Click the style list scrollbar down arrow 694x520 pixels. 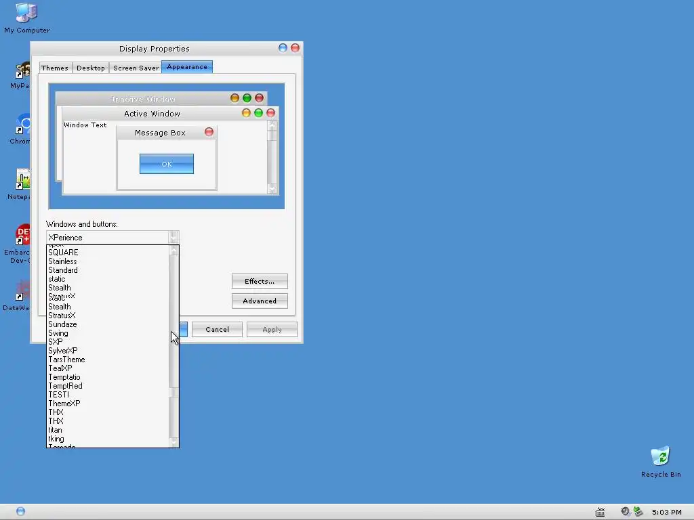tap(174, 443)
